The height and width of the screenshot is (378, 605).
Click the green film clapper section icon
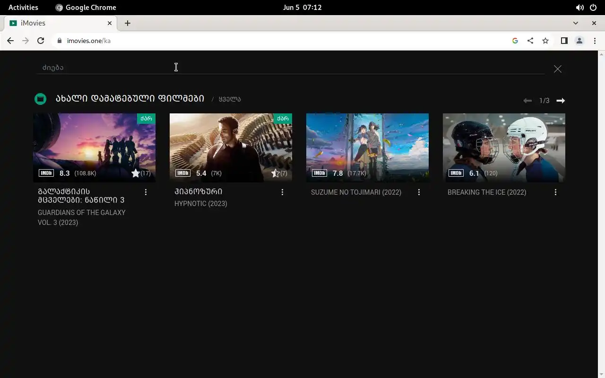(x=41, y=99)
